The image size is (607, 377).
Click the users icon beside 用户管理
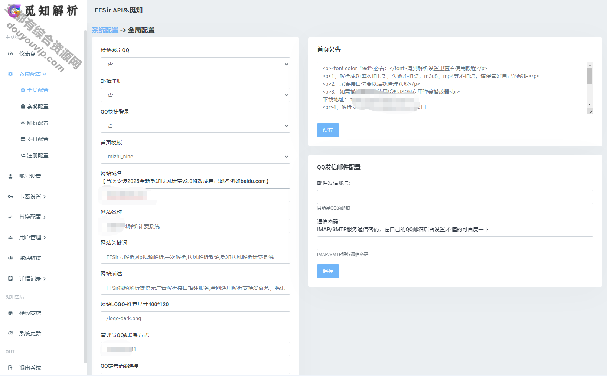click(10, 237)
